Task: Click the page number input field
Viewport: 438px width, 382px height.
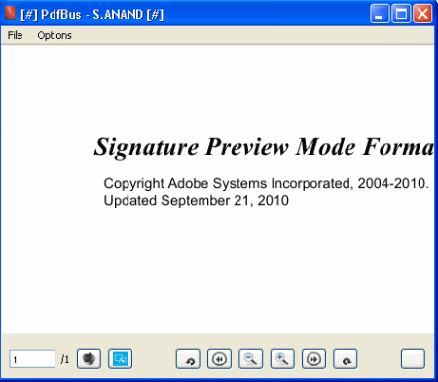Action: 32,359
